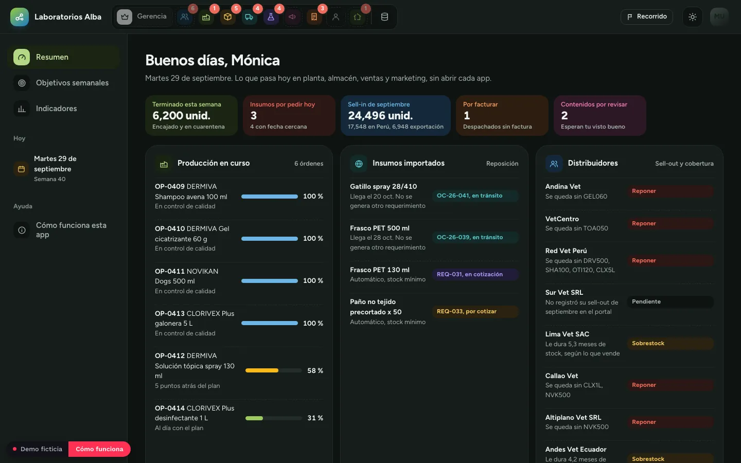Open the 'Contenidos por revisar' card

pyautogui.click(x=600, y=115)
